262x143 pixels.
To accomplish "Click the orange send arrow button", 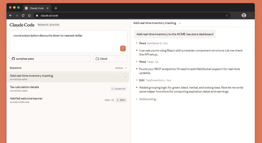I will (x=123, y=48).
